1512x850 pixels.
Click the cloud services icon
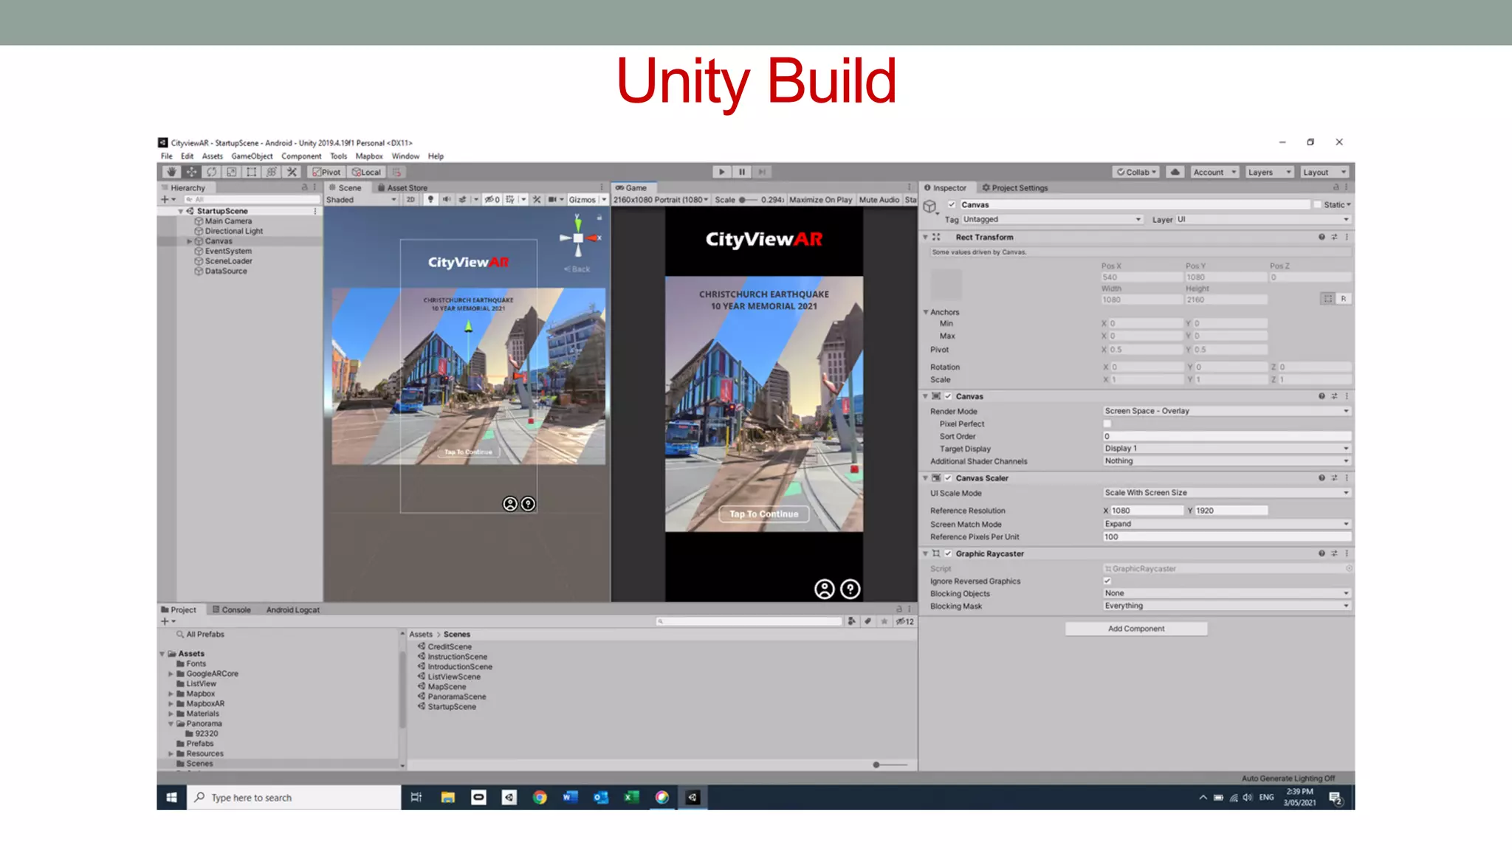click(x=1175, y=172)
